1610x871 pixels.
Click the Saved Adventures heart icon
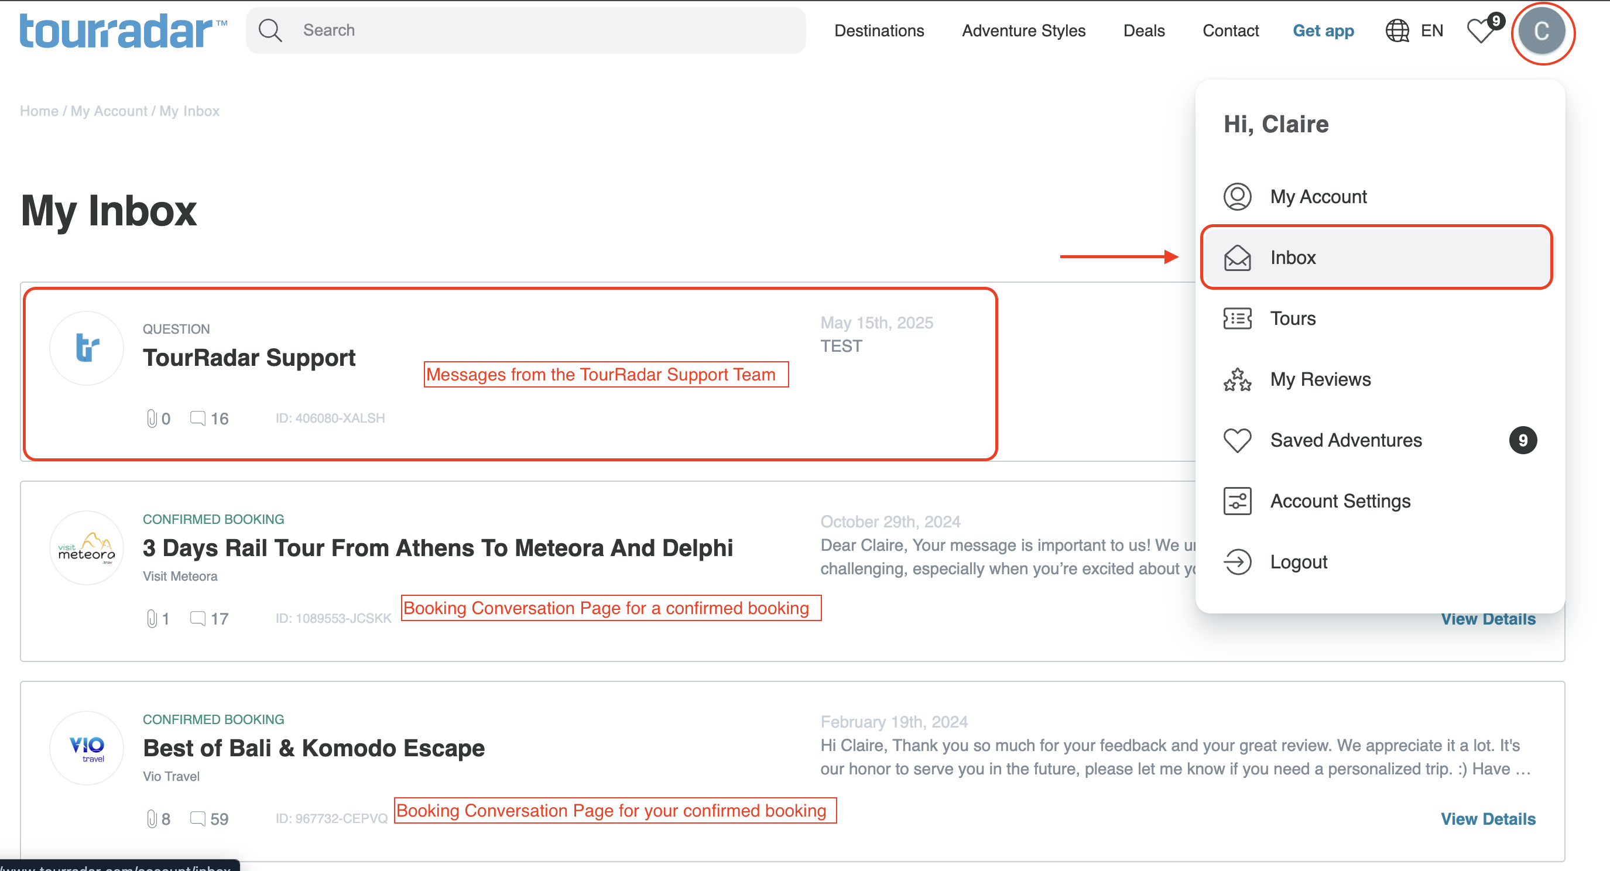click(1237, 440)
